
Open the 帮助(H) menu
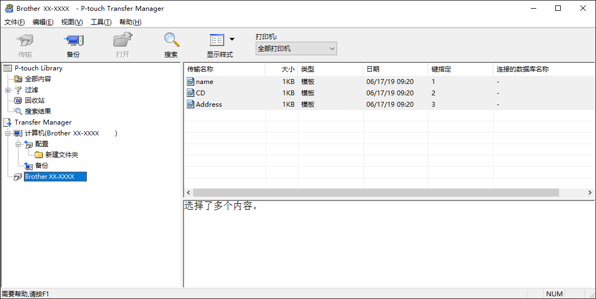tap(130, 22)
